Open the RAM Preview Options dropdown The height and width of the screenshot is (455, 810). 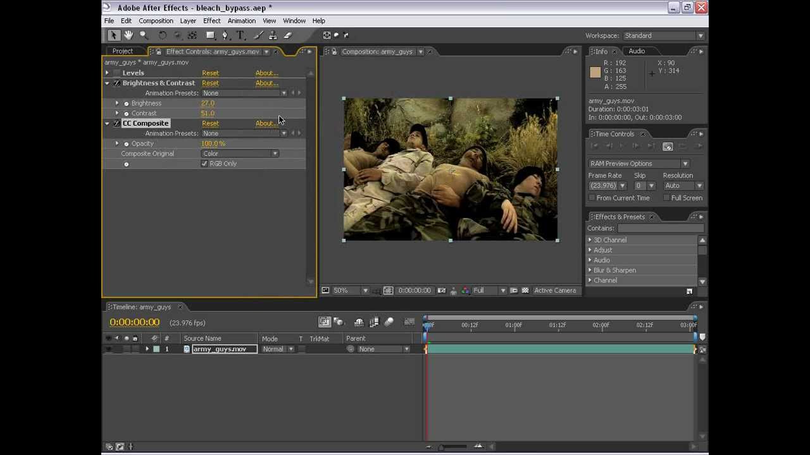(x=639, y=164)
